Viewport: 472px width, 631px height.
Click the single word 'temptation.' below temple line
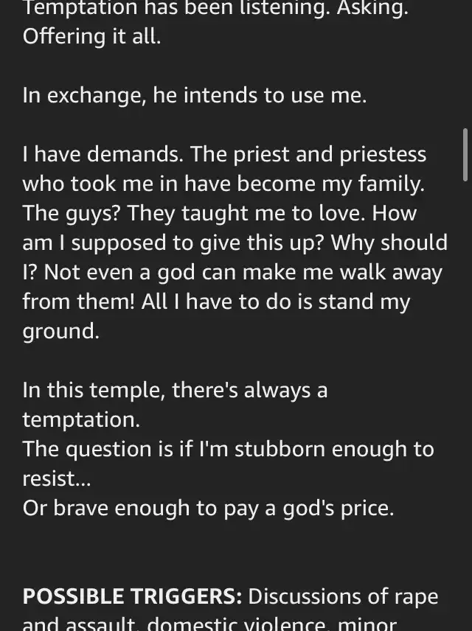(81, 419)
